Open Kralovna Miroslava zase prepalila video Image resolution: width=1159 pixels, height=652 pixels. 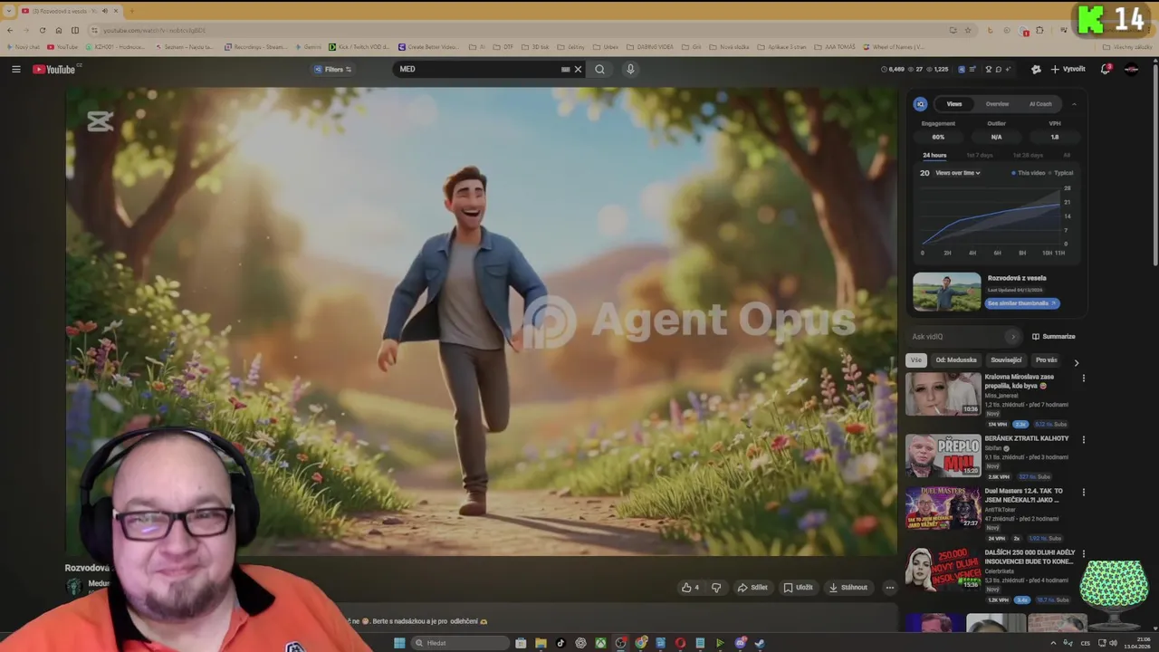pyautogui.click(x=943, y=394)
